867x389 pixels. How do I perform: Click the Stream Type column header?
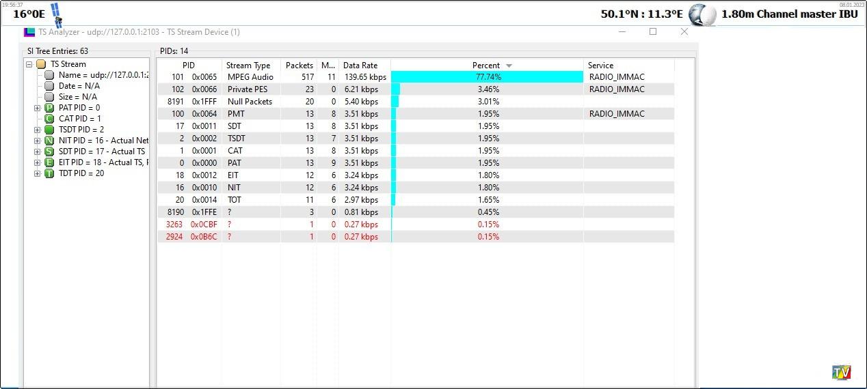pos(248,66)
